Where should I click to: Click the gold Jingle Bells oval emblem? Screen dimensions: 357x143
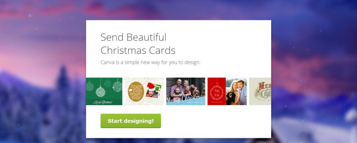(136, 92)
